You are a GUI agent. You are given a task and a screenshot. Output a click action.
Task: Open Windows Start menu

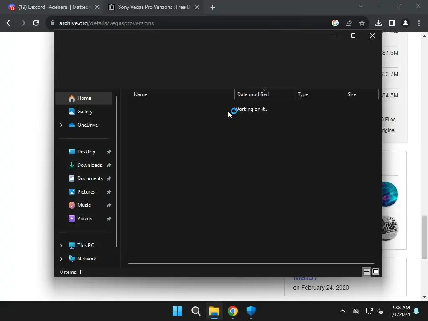pos(177,311)
